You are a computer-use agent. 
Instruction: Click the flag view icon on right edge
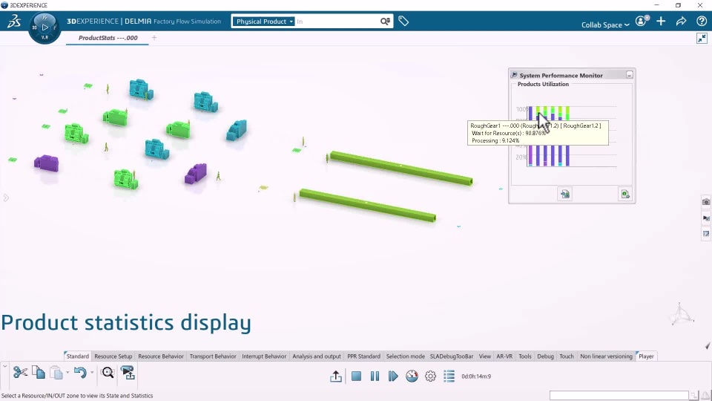[x=706, y=218]
